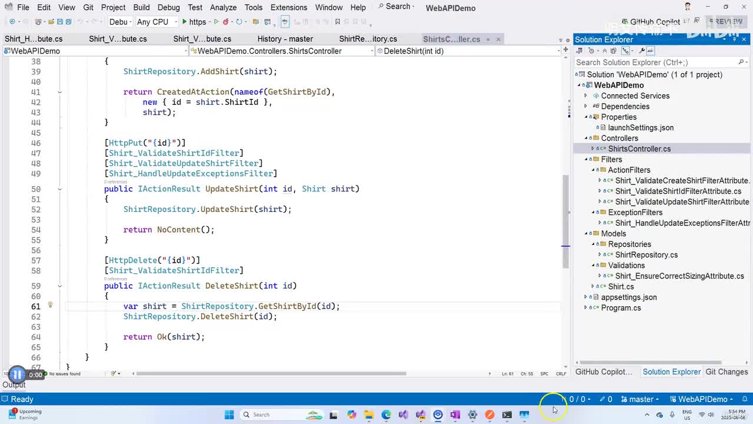Expand the Dependencies node

(x=585, y=107)
